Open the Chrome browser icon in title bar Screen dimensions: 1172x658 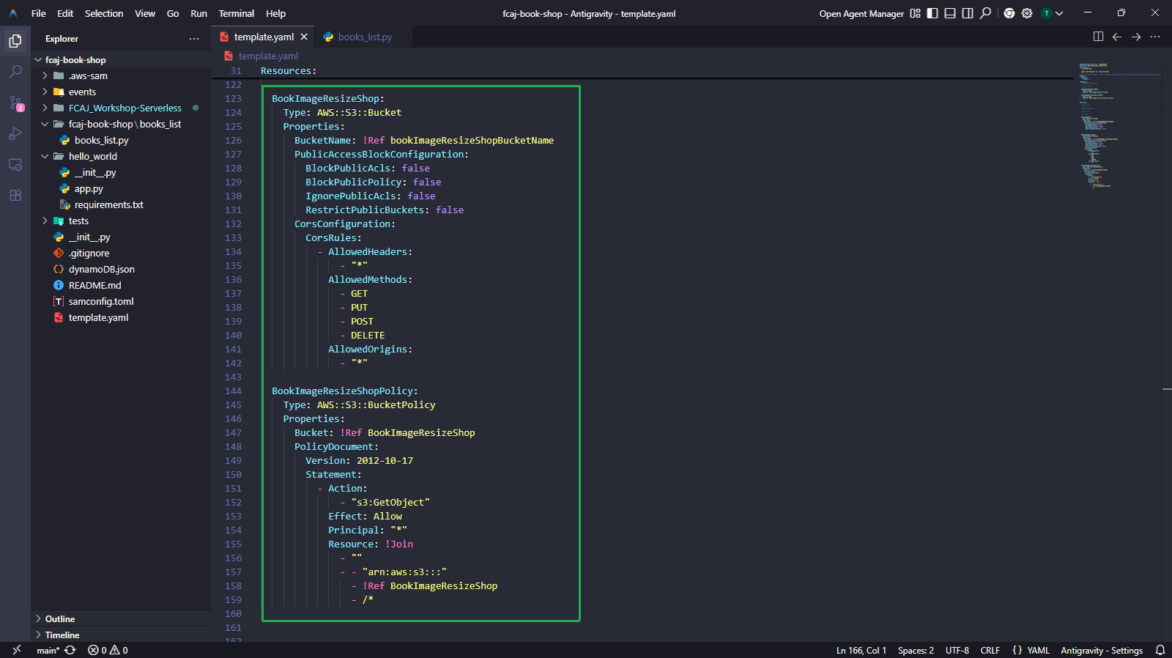point(1009,13)
